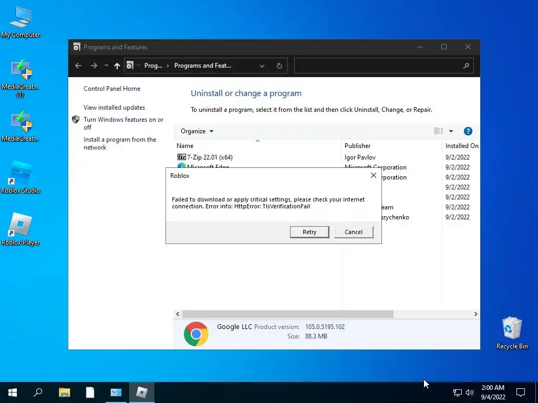The width and height of the screenshot is (538, 403).
Task: Click the scroll left arrow in list
Action: (178, 314)
